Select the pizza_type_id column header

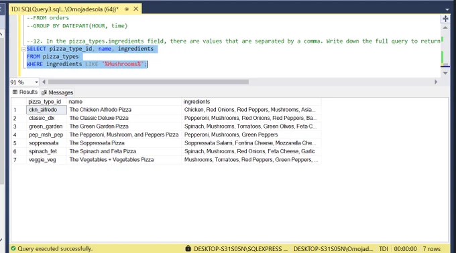(46, 102)
